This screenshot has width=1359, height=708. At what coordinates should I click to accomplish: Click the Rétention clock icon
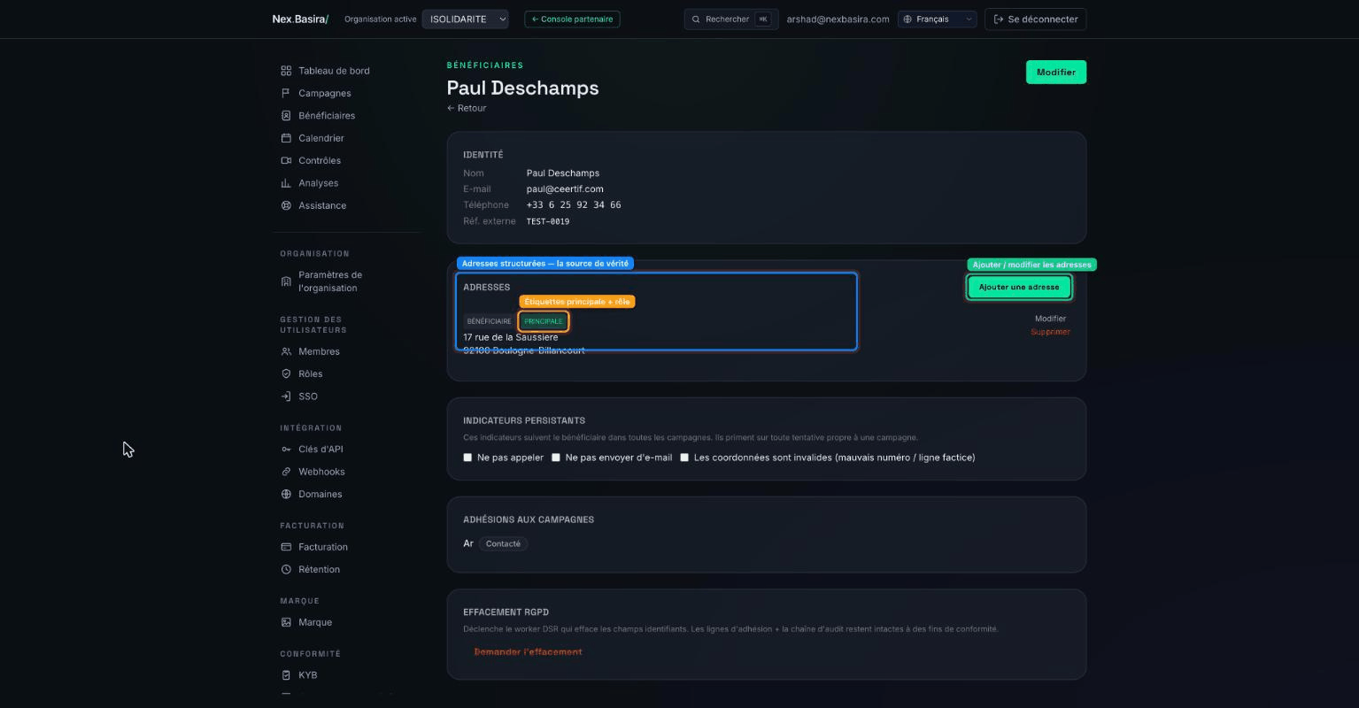pos(286,569)
